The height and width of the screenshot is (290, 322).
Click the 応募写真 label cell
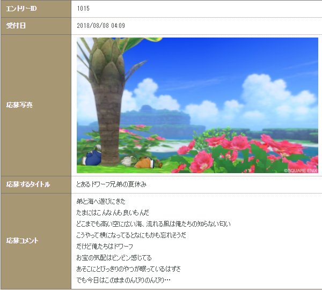[x=36, y=105]
